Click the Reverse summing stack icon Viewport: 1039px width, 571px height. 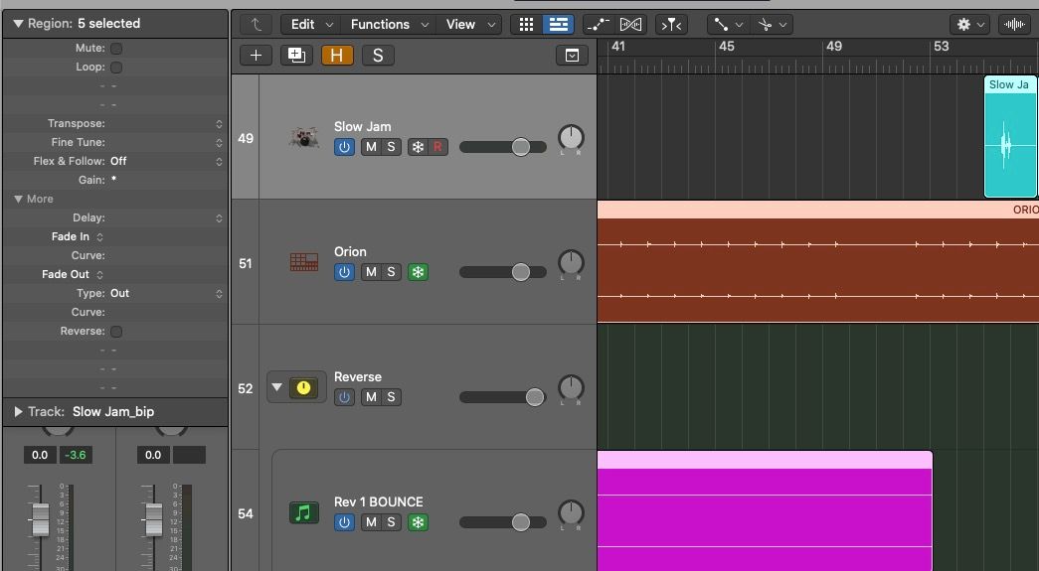[x=303, y=387]
